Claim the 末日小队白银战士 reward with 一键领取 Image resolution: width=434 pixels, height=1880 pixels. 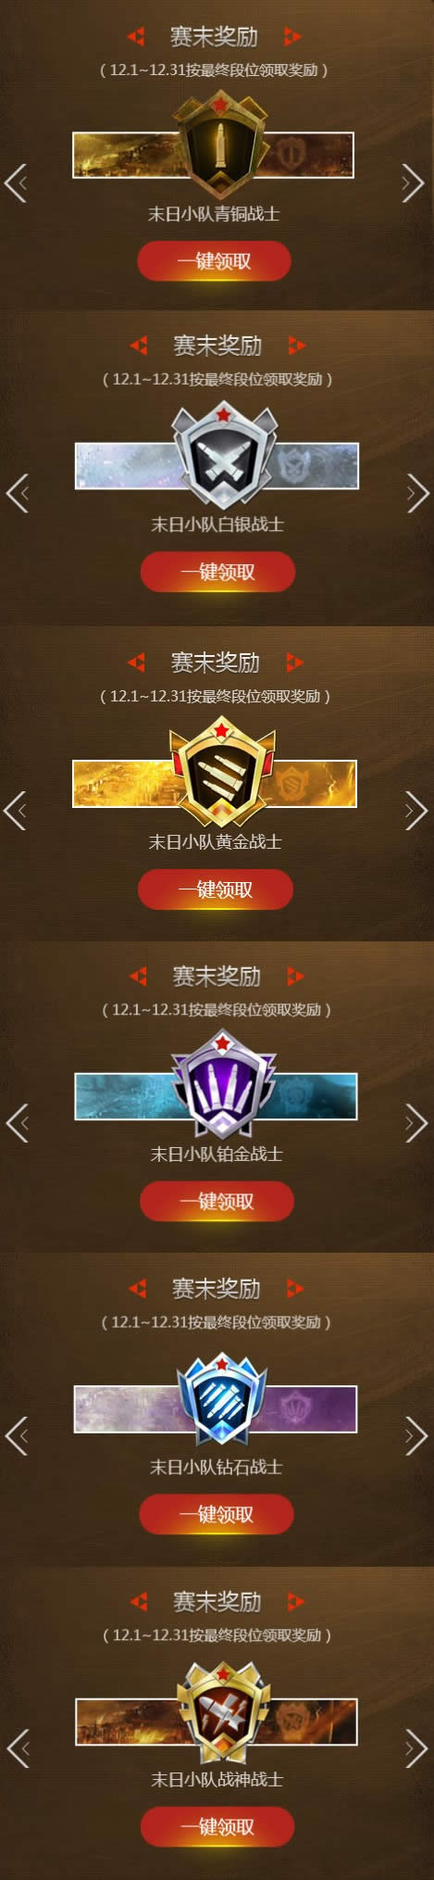(217, 572)
